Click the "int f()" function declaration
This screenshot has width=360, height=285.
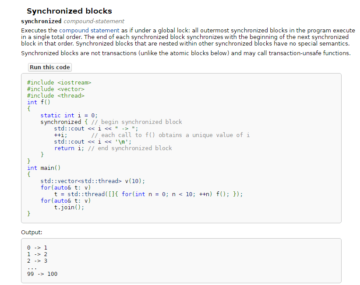click(x=37, y=102)
